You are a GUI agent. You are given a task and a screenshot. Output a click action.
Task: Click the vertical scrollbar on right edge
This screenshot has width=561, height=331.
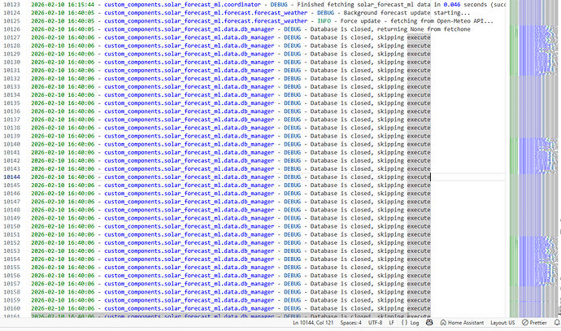click(559, 158)
